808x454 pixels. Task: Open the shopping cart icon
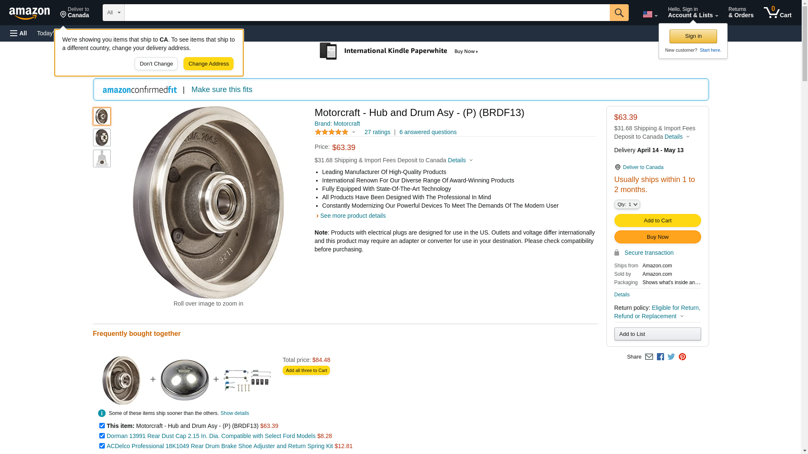click(777, 13)
